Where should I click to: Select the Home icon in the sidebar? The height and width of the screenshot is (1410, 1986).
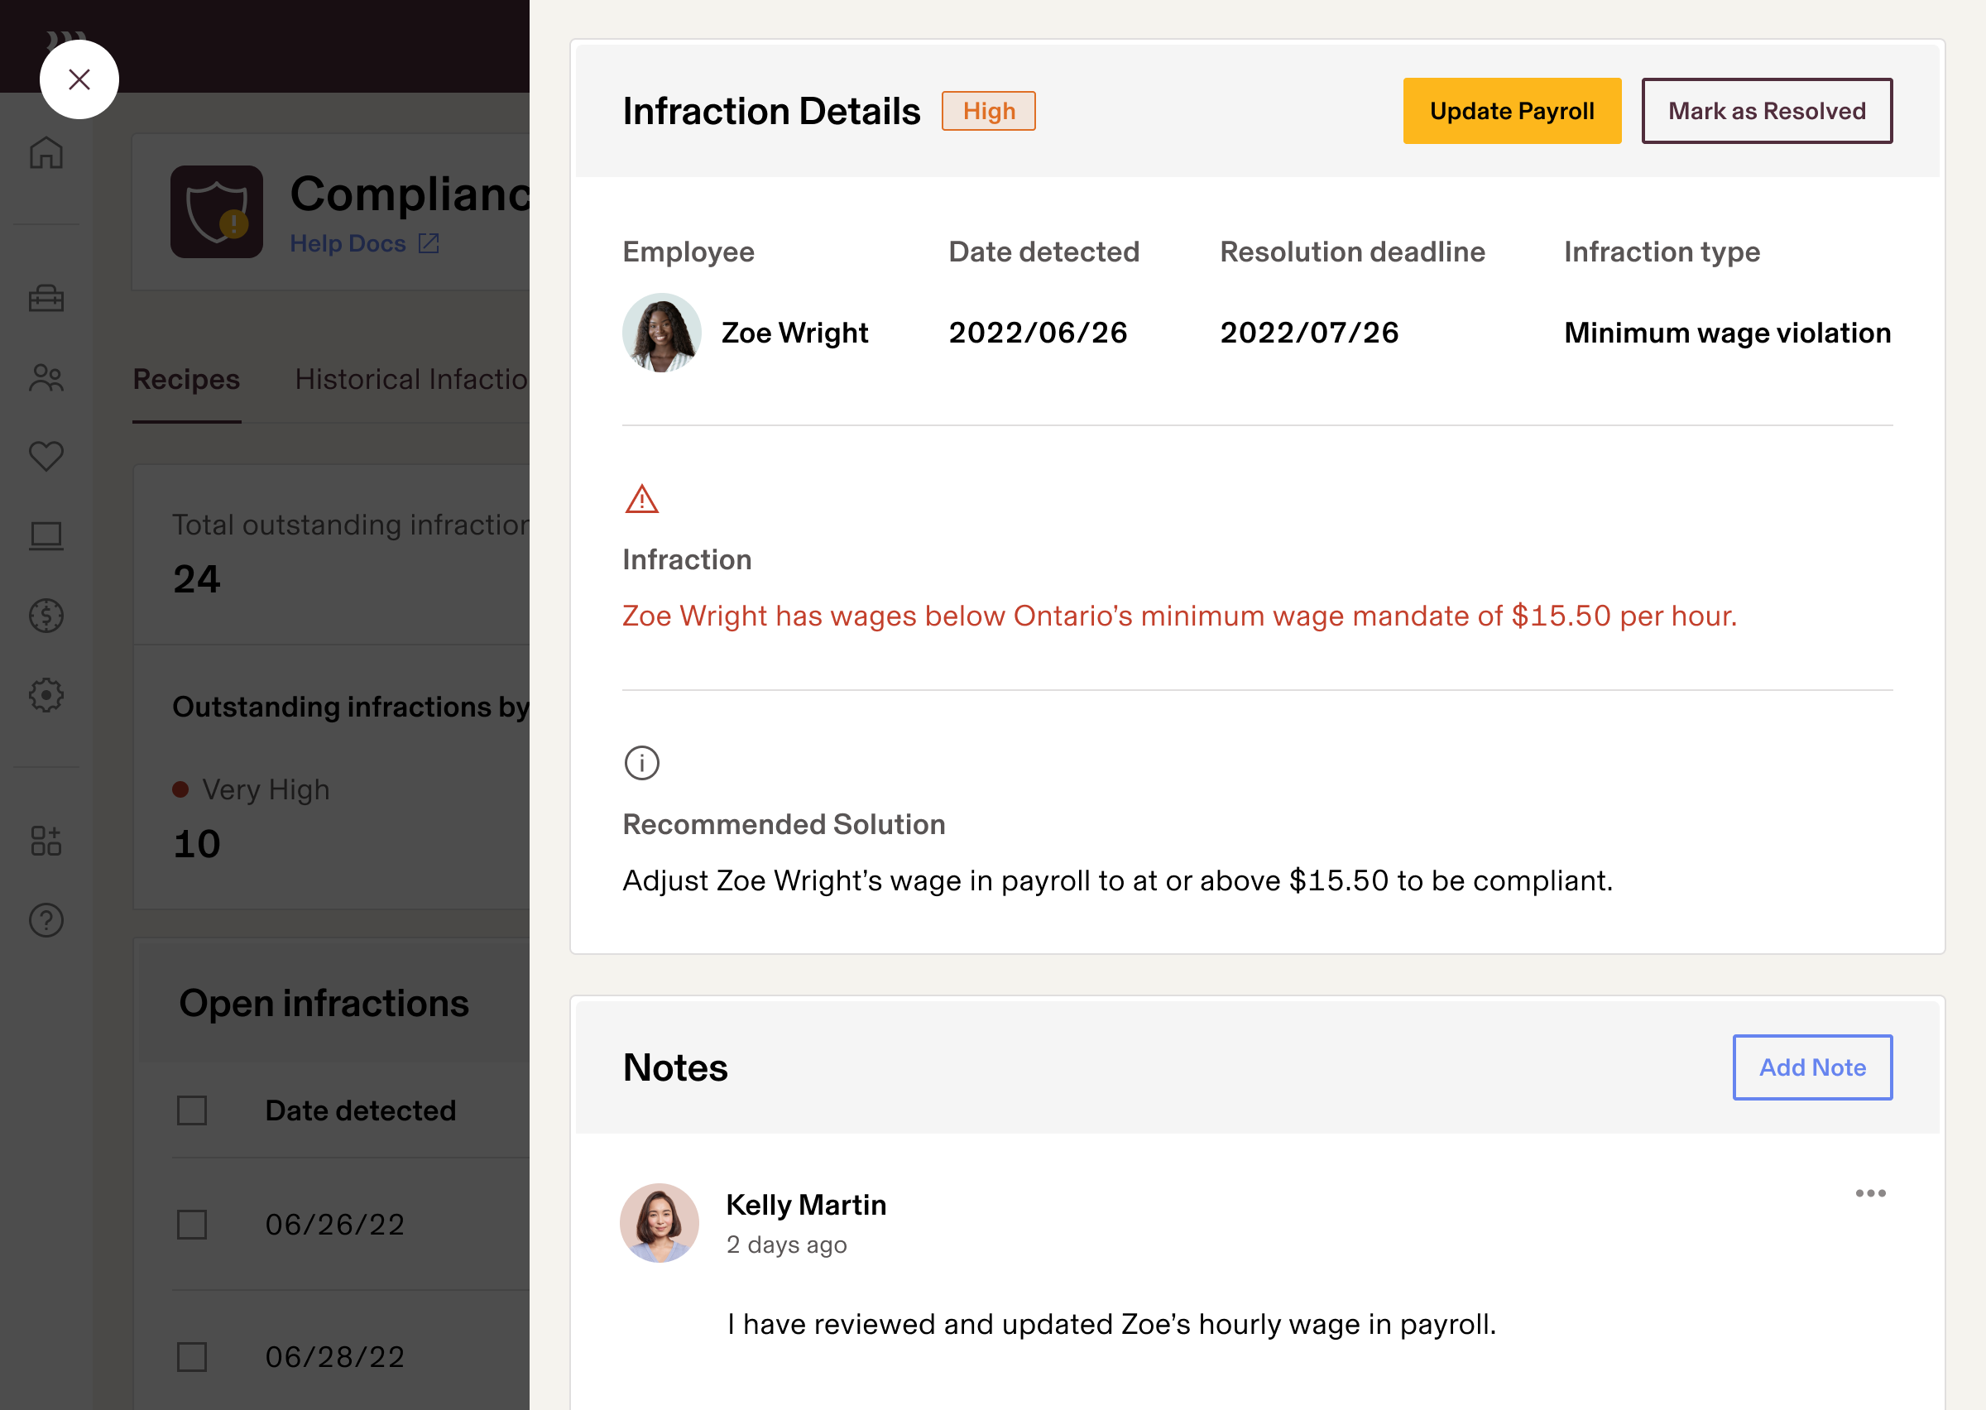tap(46, 153)
